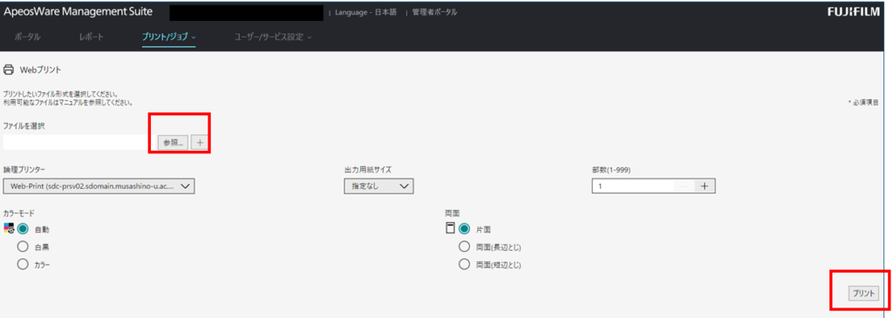Select カラー color mode radio button

[24, 264]
